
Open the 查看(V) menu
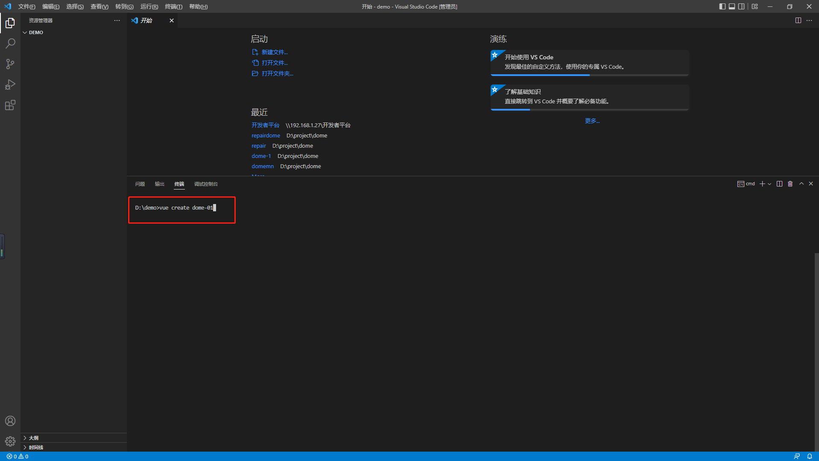click(x=99, y=6)
